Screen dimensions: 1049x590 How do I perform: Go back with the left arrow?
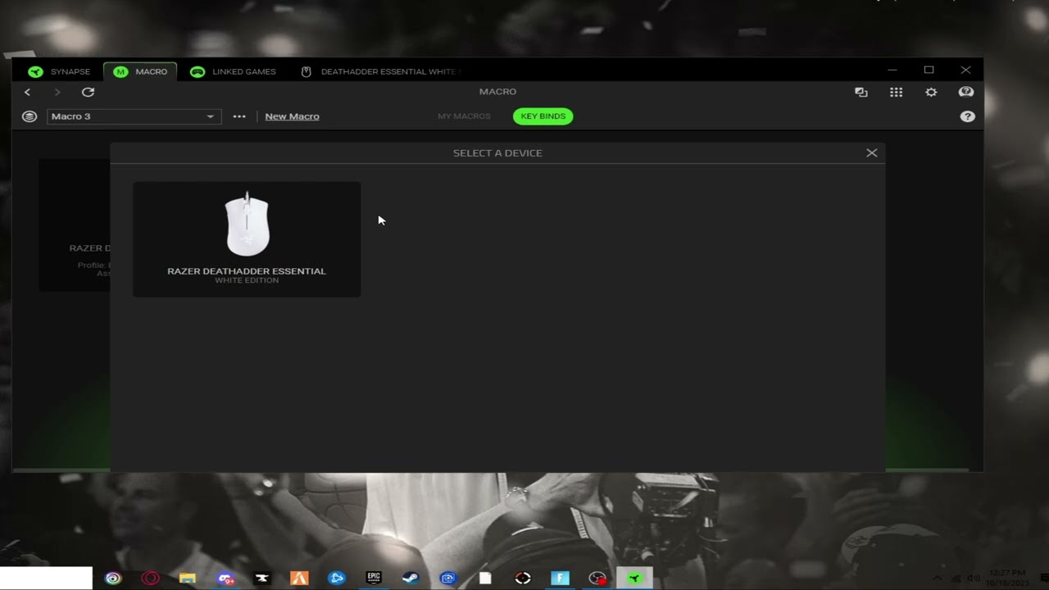(x=28, y=92)
